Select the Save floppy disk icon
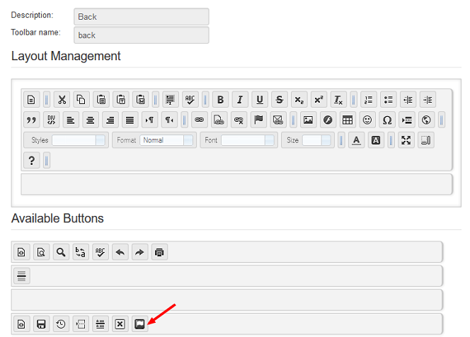Viewport: 470px width, 337px height. tap(42, 324)
